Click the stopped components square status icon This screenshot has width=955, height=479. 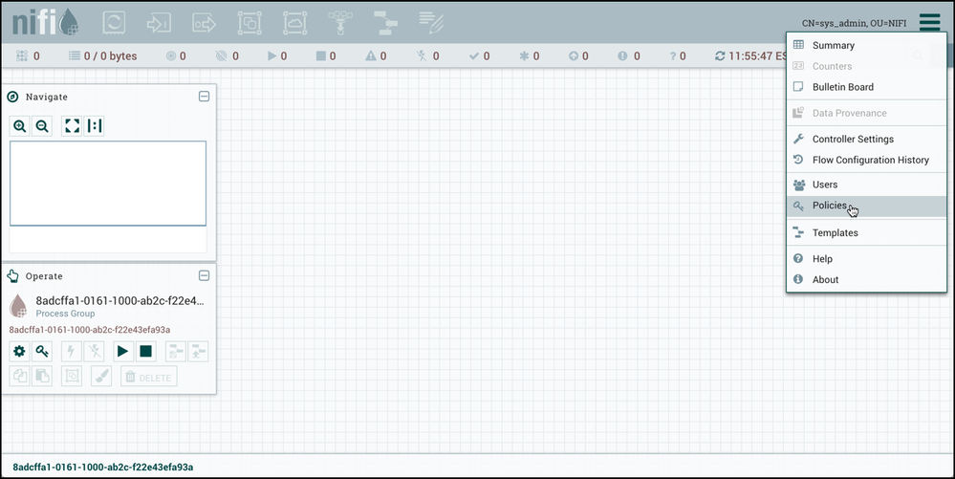tap(321, 56)
